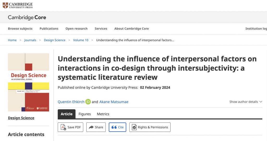The width and height of the screenshot is (267, 141).
Task: Click the quotation marks Cite icon
Action: tap(114, 127)
